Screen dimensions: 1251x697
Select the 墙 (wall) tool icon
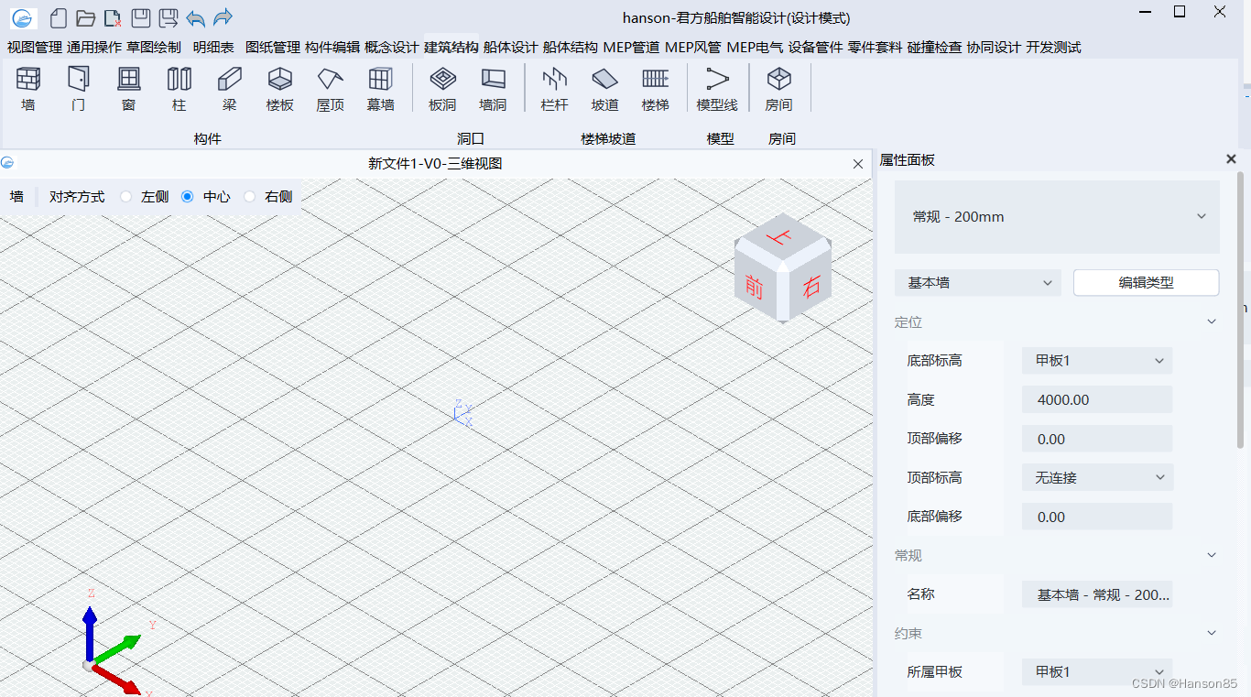coord(28,80)
